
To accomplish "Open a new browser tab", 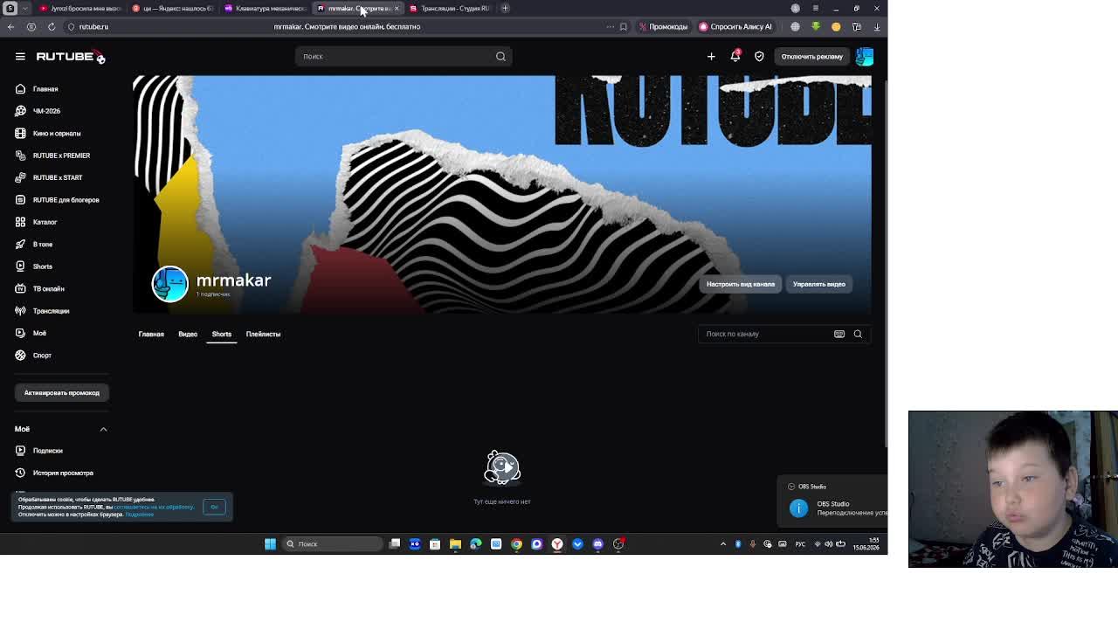I will [505, 9].
